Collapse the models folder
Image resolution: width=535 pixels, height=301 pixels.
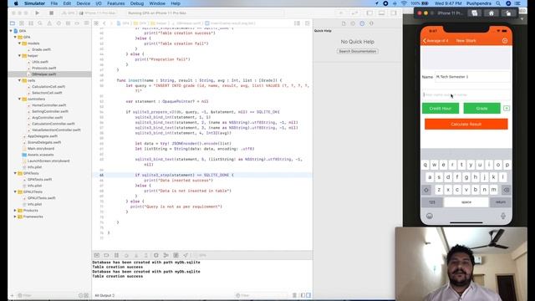pyautogui.click(x=19, y=43)
